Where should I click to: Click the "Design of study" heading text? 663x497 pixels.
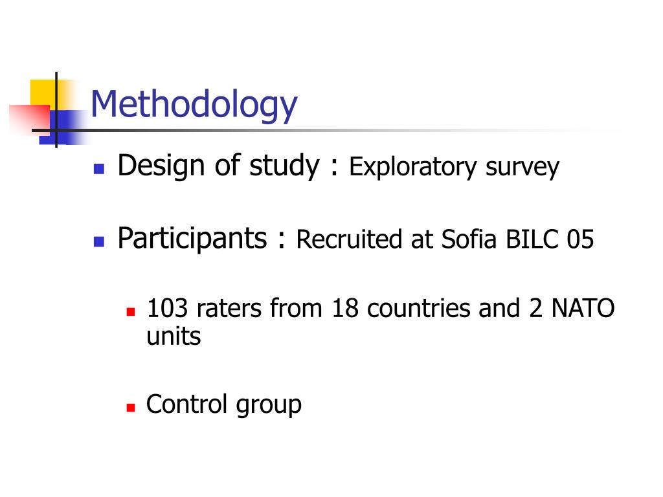(219, 166)
